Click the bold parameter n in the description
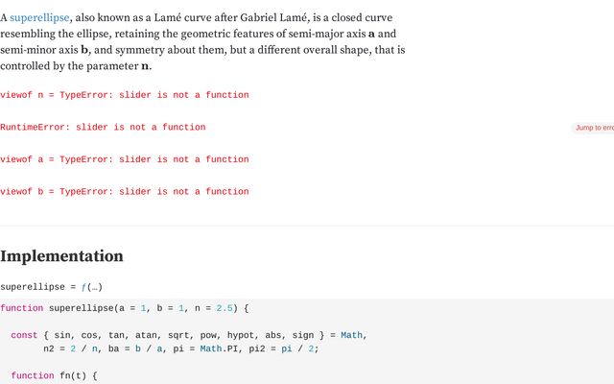 [x=145, y=66]
